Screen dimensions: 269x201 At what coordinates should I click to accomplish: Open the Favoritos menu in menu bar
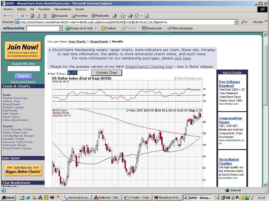tap(44, 9)
